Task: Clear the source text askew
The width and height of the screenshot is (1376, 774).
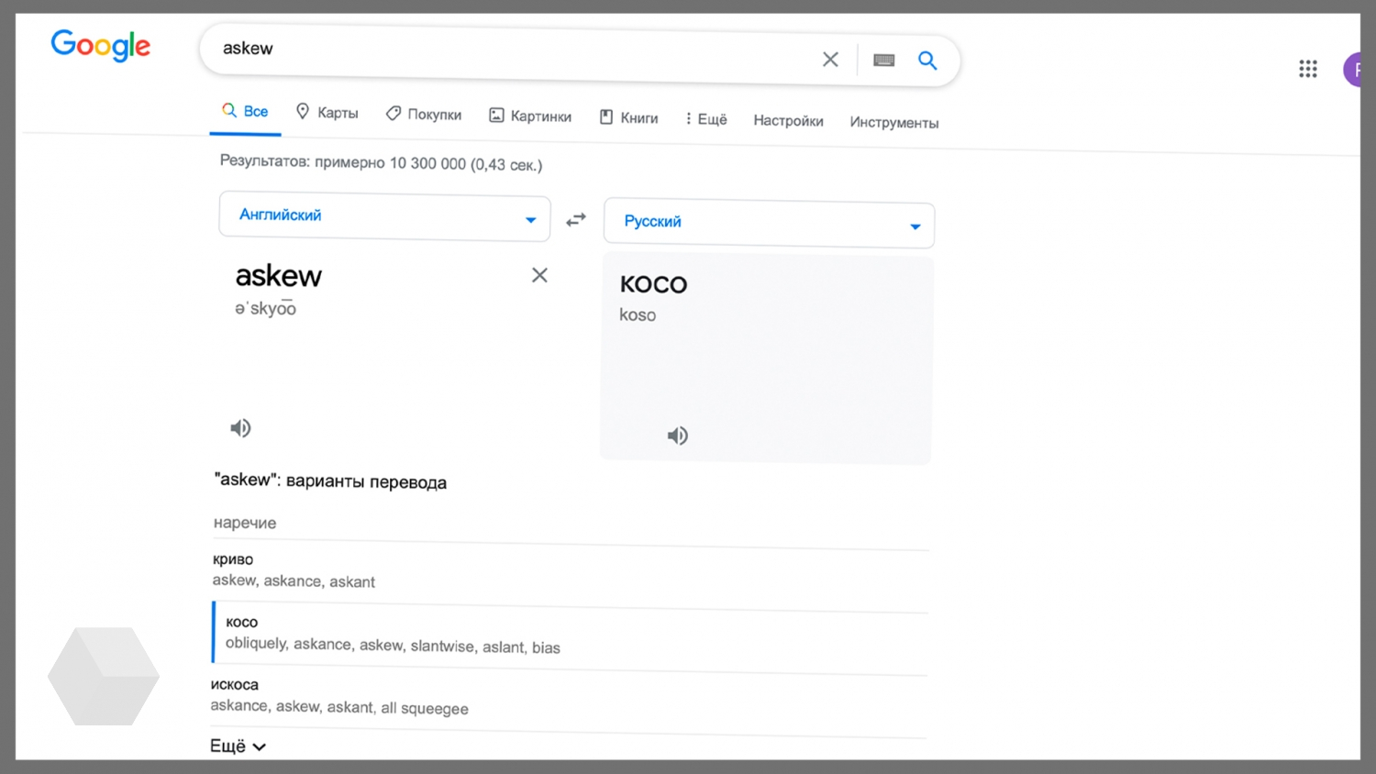Action: pyautogui.click(x=539, y=275)
